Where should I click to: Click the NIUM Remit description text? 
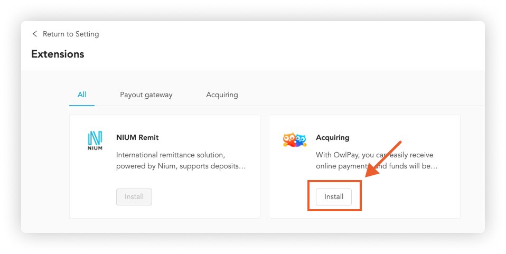click(181, 161)
